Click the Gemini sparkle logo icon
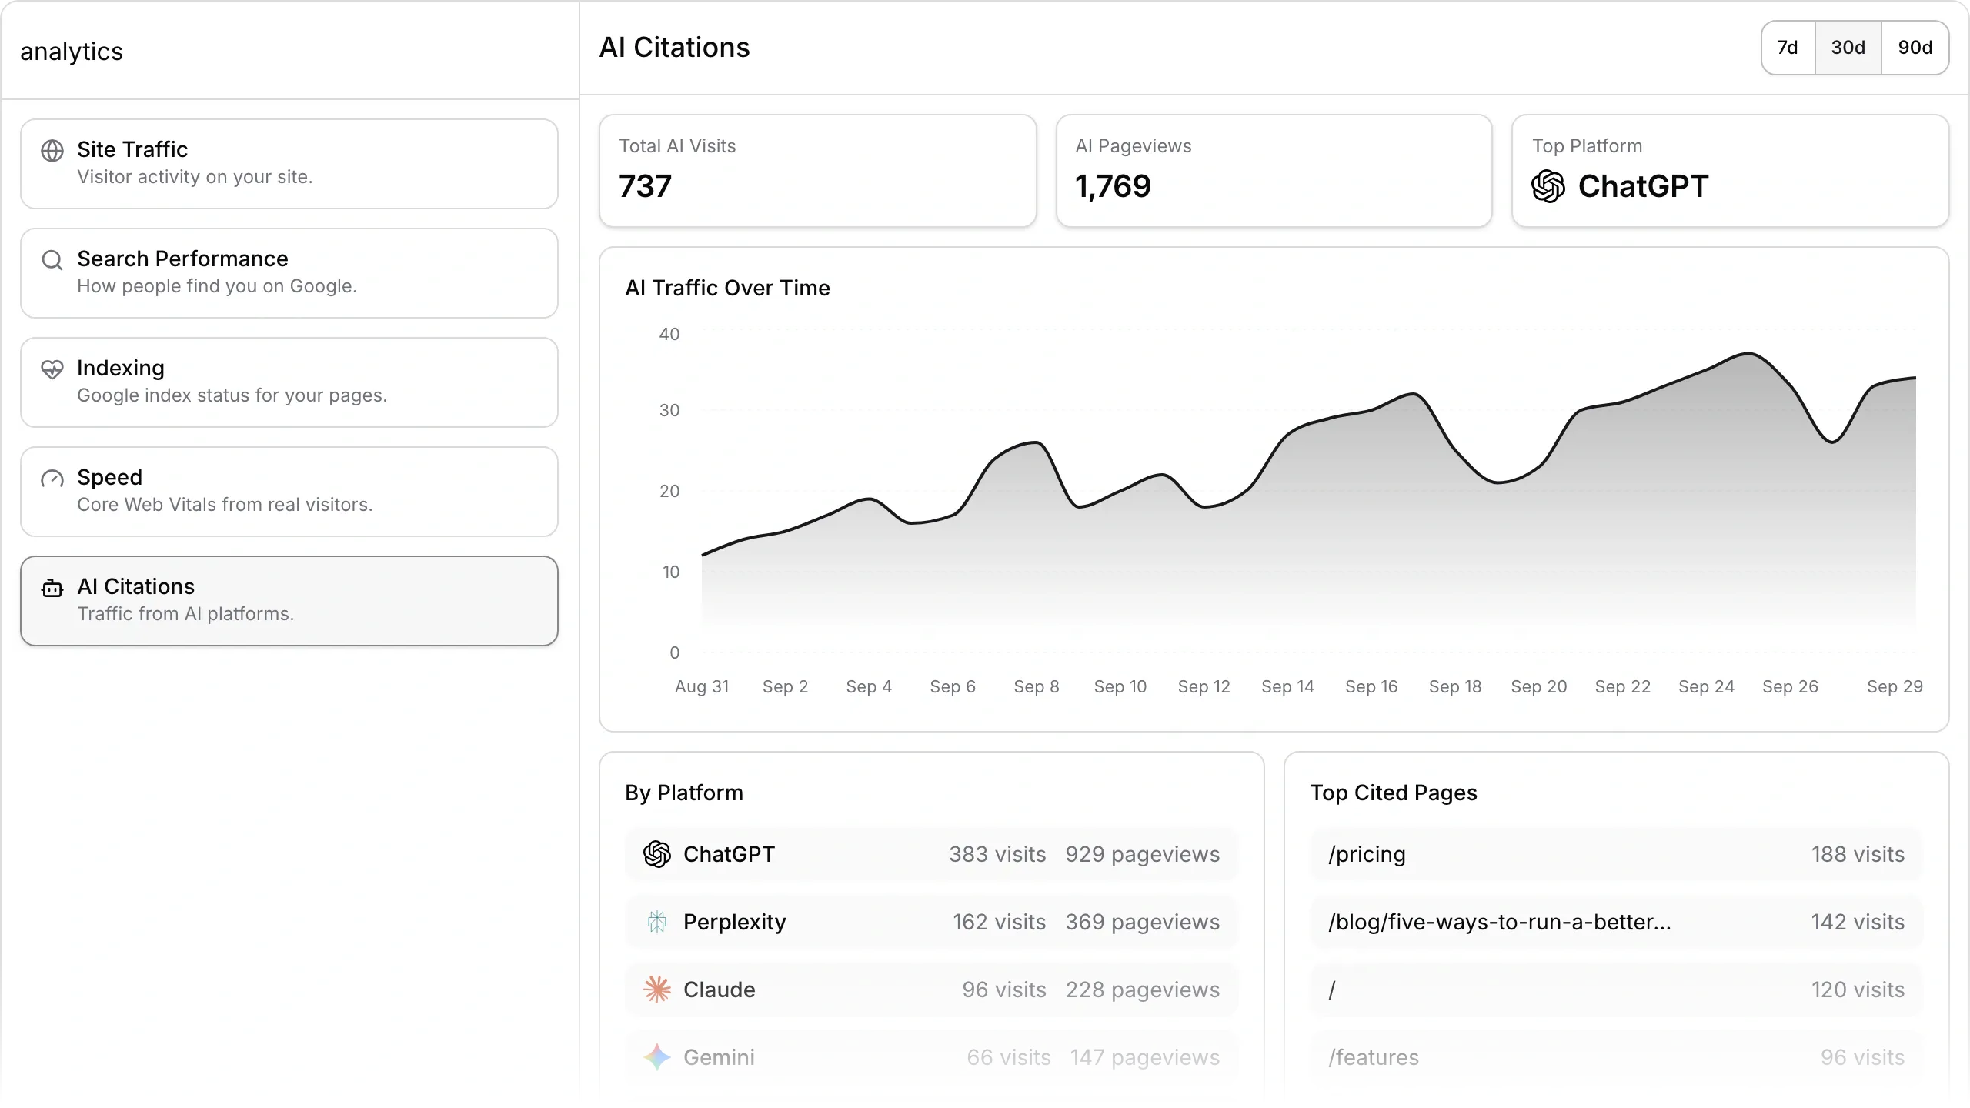This screenshot has width=1970, height=1108. [657, 1057]
